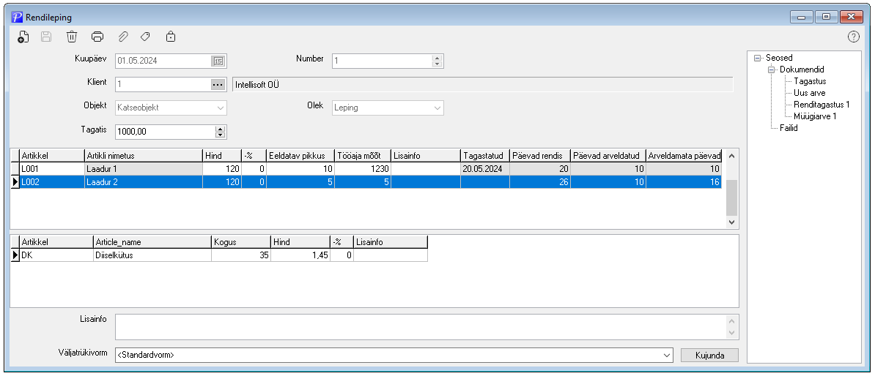Click the padlock lock icon
The height and width of the screenshot is (376, 875).
click(171, 37)
